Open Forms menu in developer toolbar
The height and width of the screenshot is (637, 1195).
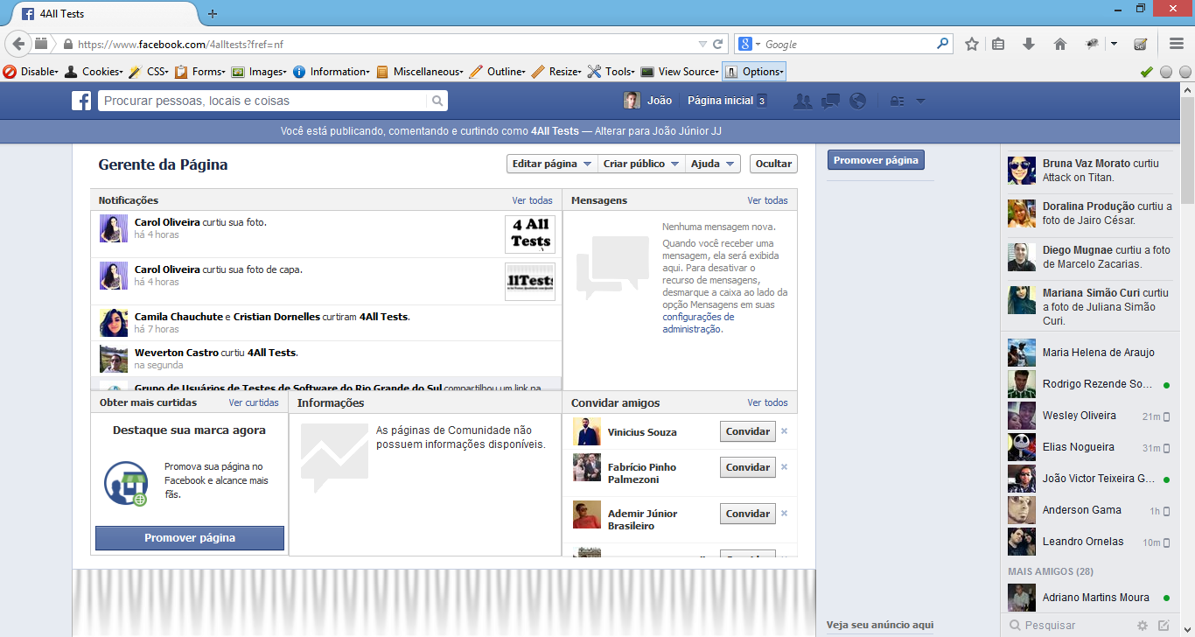coord(200,72)
